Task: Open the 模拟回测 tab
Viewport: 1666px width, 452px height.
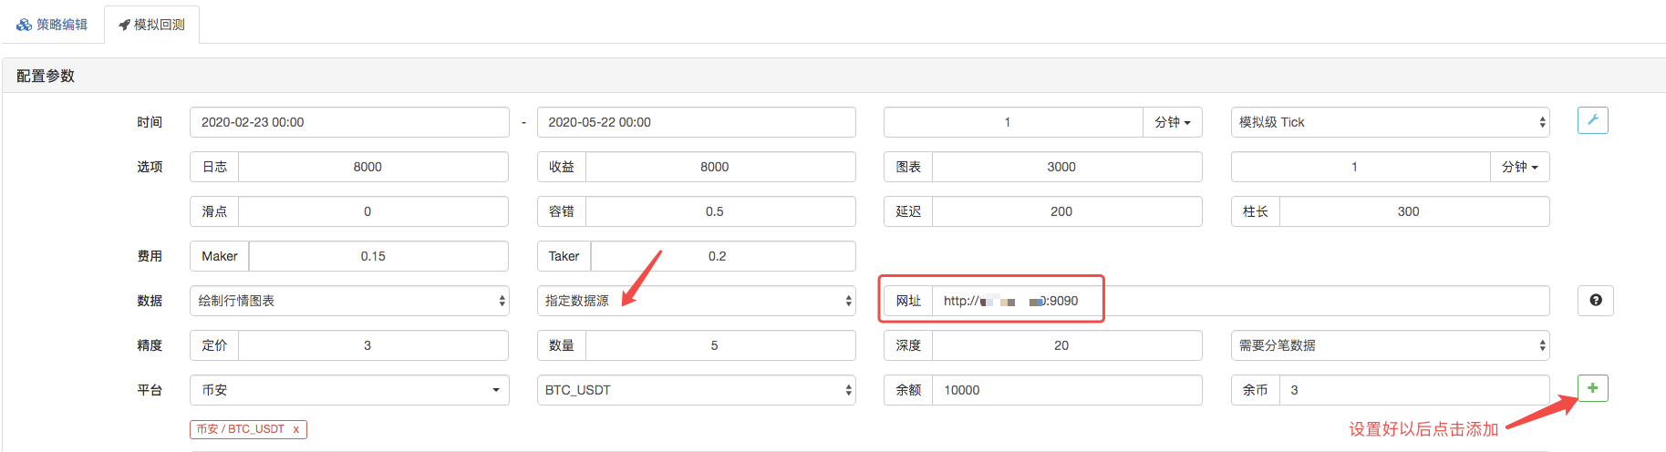Action: (151, 25)
